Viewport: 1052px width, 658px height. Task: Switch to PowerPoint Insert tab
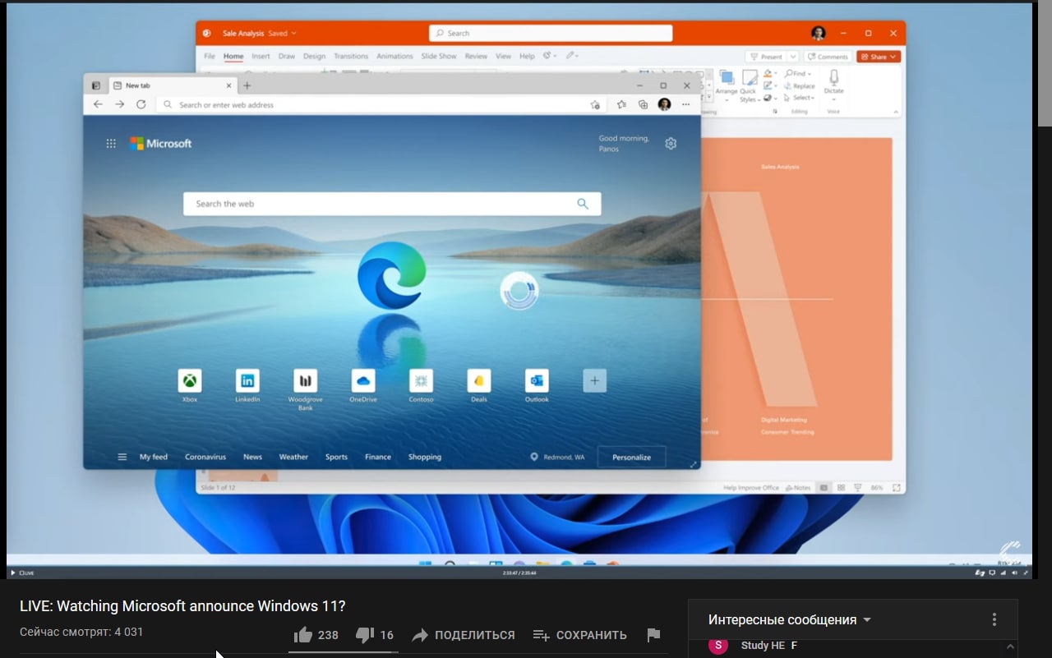coord(261,57)
